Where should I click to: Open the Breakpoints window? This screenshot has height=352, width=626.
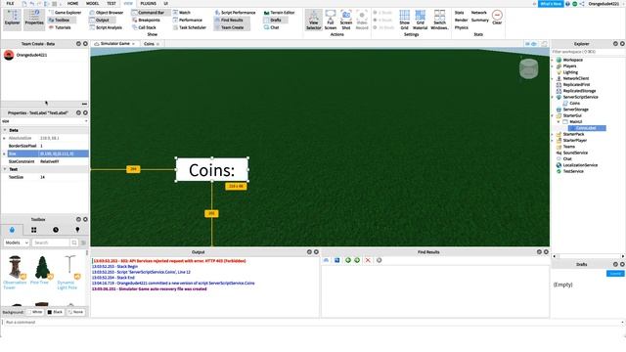coord(146,20)
